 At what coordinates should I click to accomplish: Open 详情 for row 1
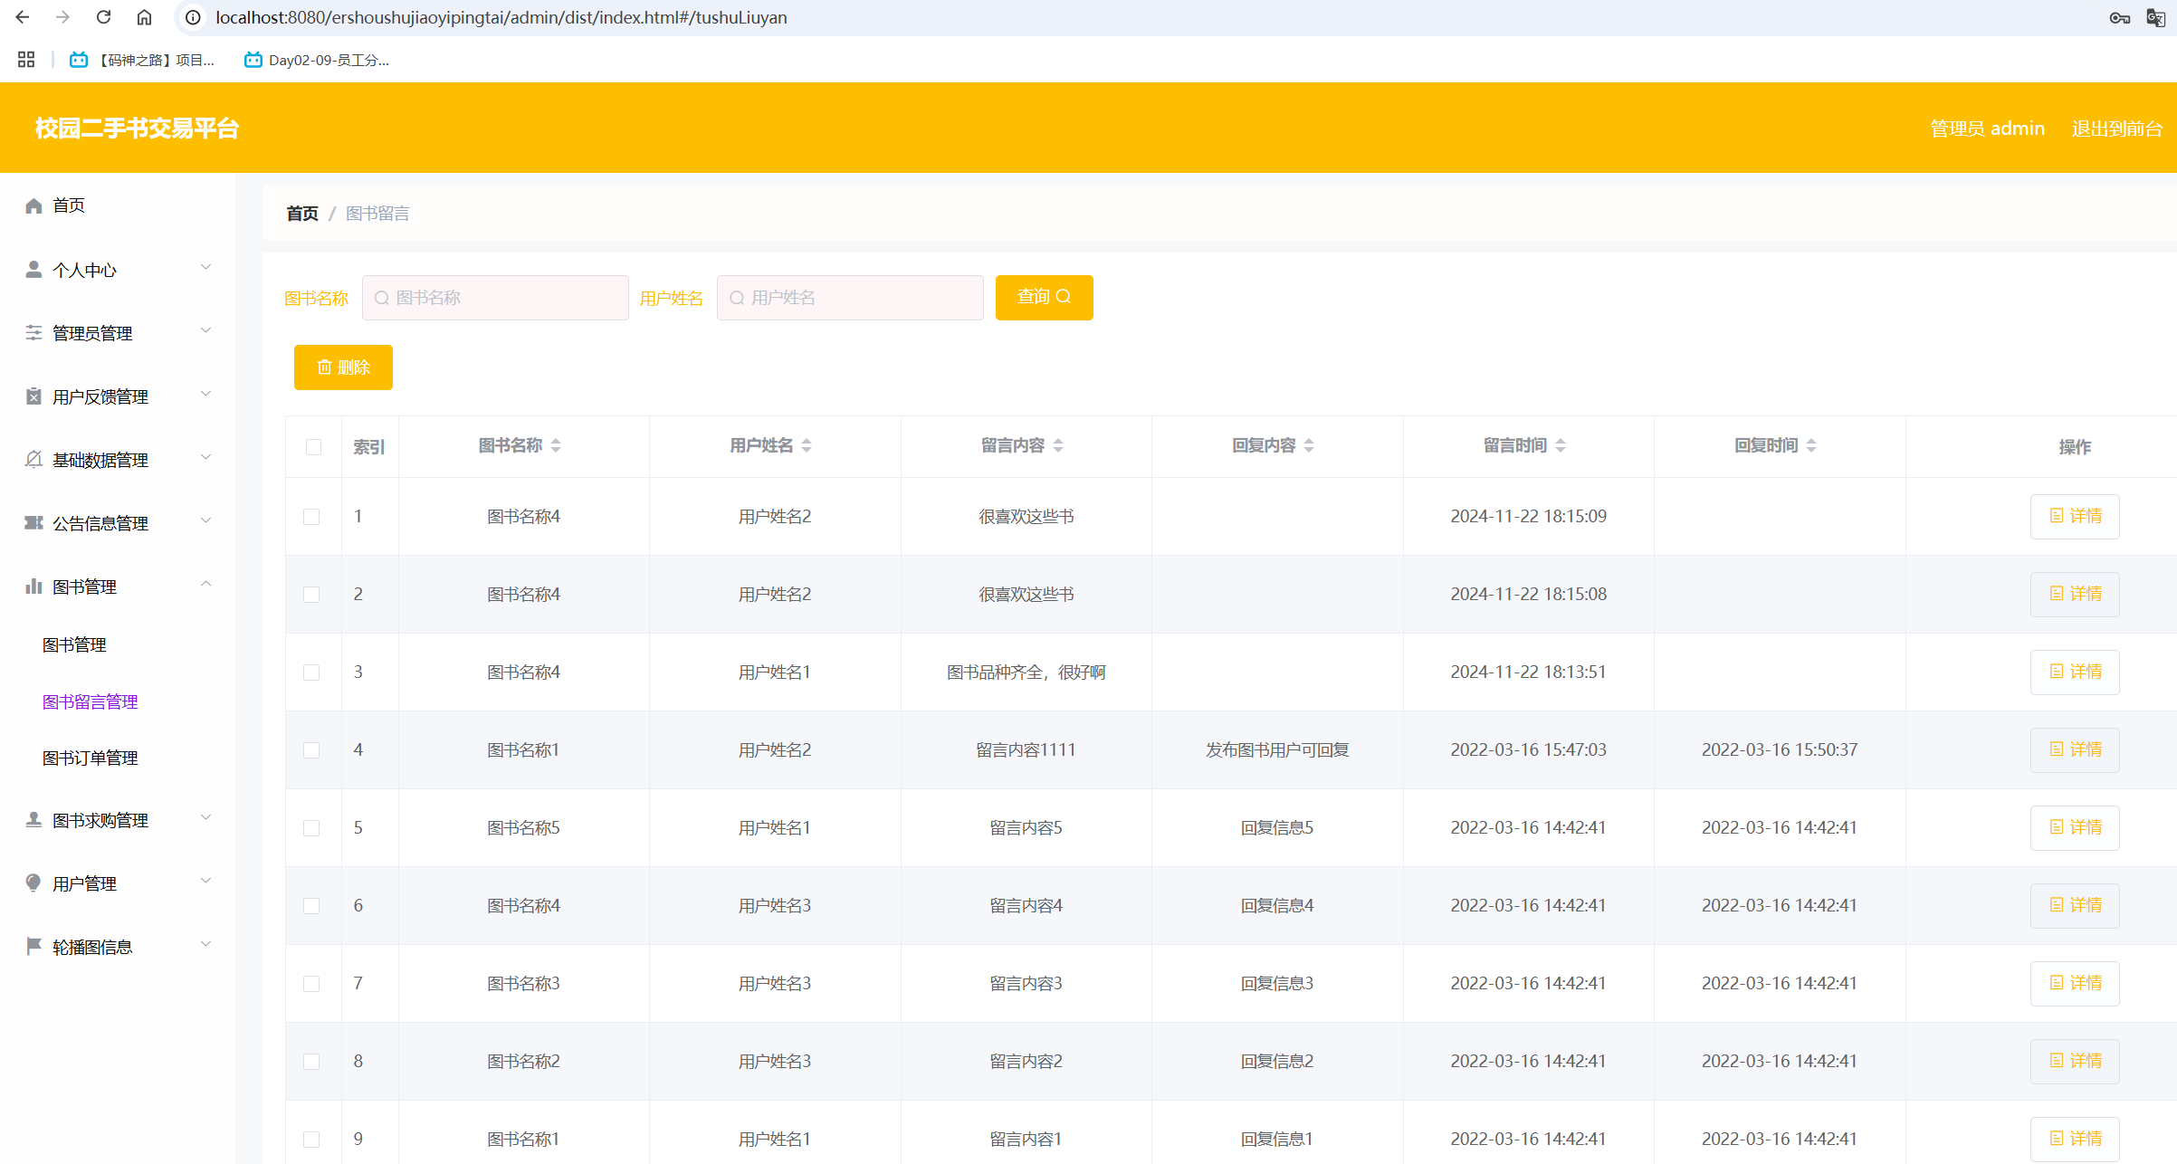point(2075,516)
